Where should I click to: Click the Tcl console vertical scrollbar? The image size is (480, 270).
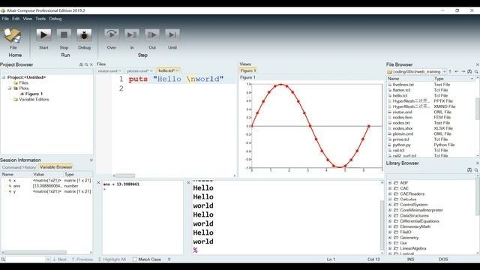pyautogui.click(x=382, y=225)
